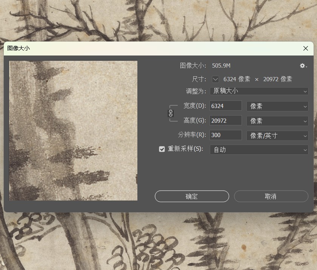Click the 调整为: label
The height and width of the screenshot is (270, 317).
pos(196,91)
